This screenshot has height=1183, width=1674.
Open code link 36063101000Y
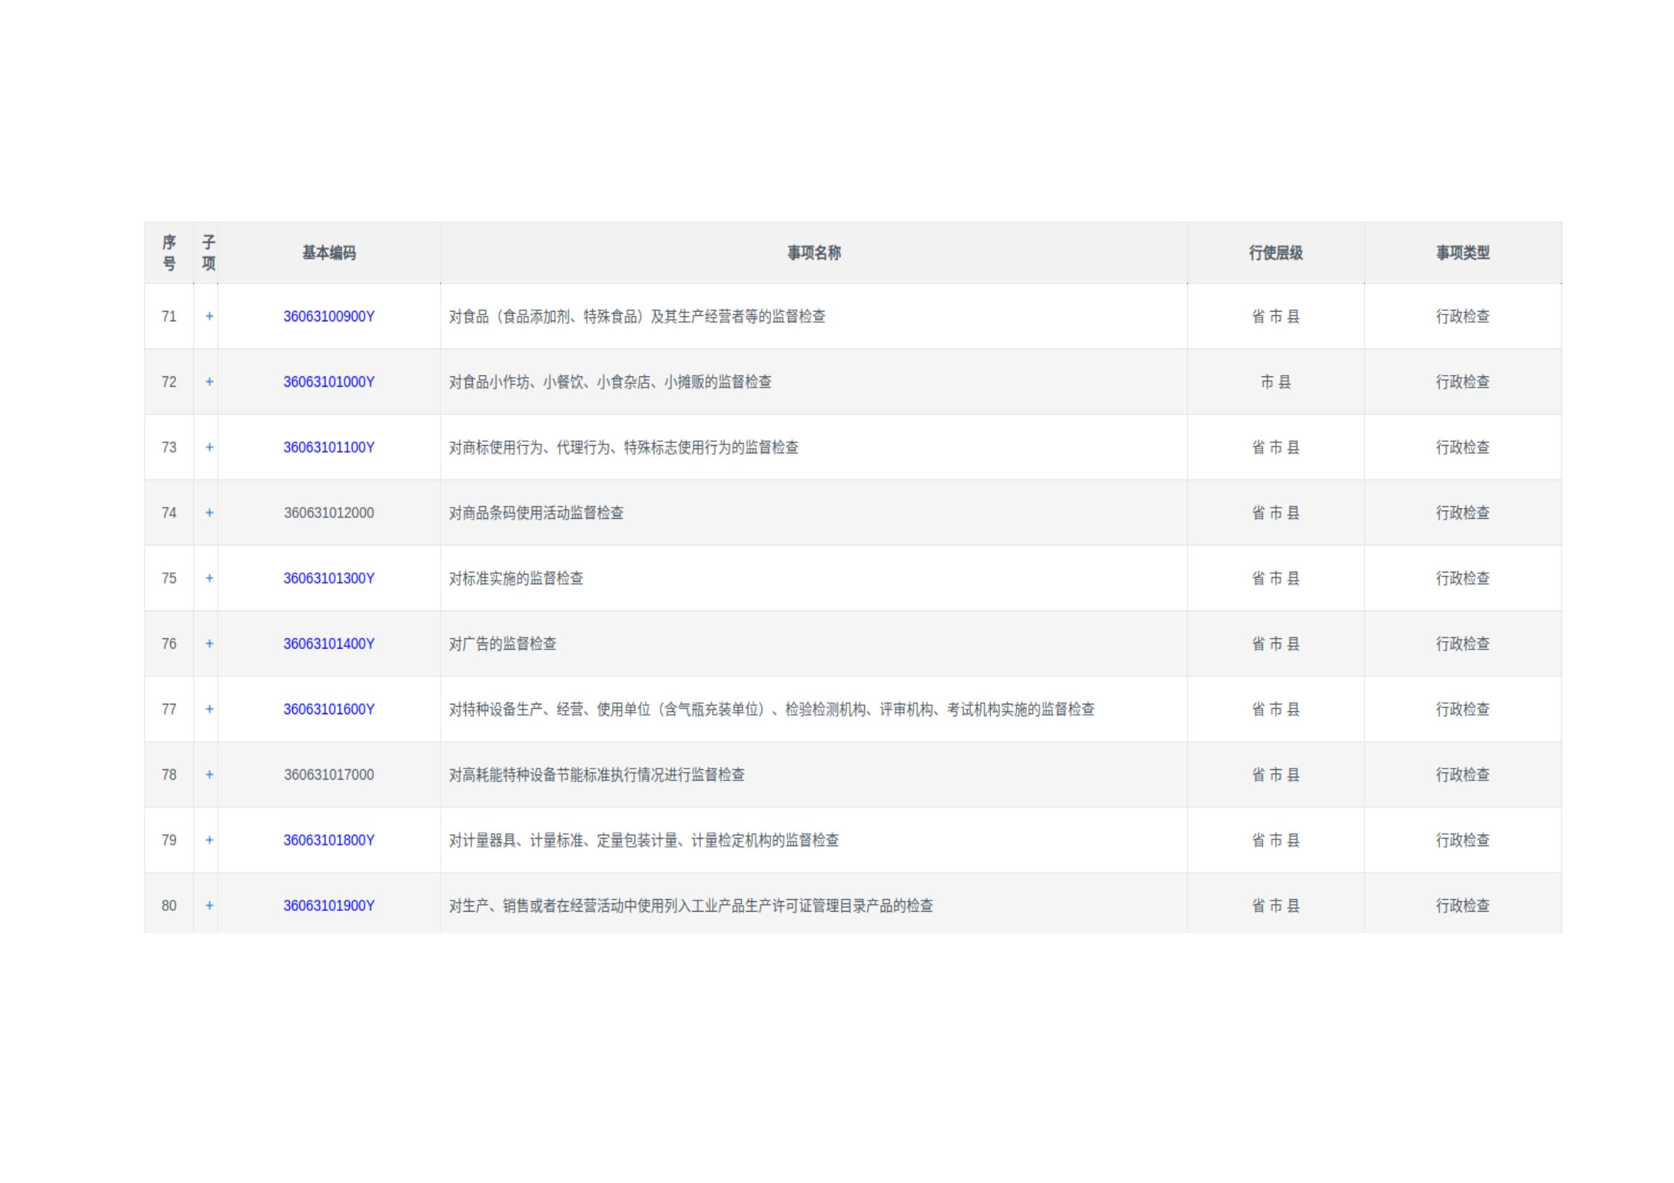(329, 382)
